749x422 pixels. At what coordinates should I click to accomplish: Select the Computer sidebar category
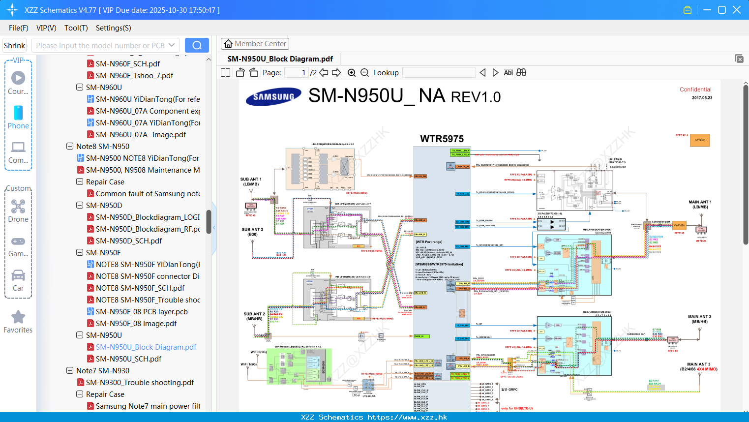pyautogui.click(x=18, y=152)
